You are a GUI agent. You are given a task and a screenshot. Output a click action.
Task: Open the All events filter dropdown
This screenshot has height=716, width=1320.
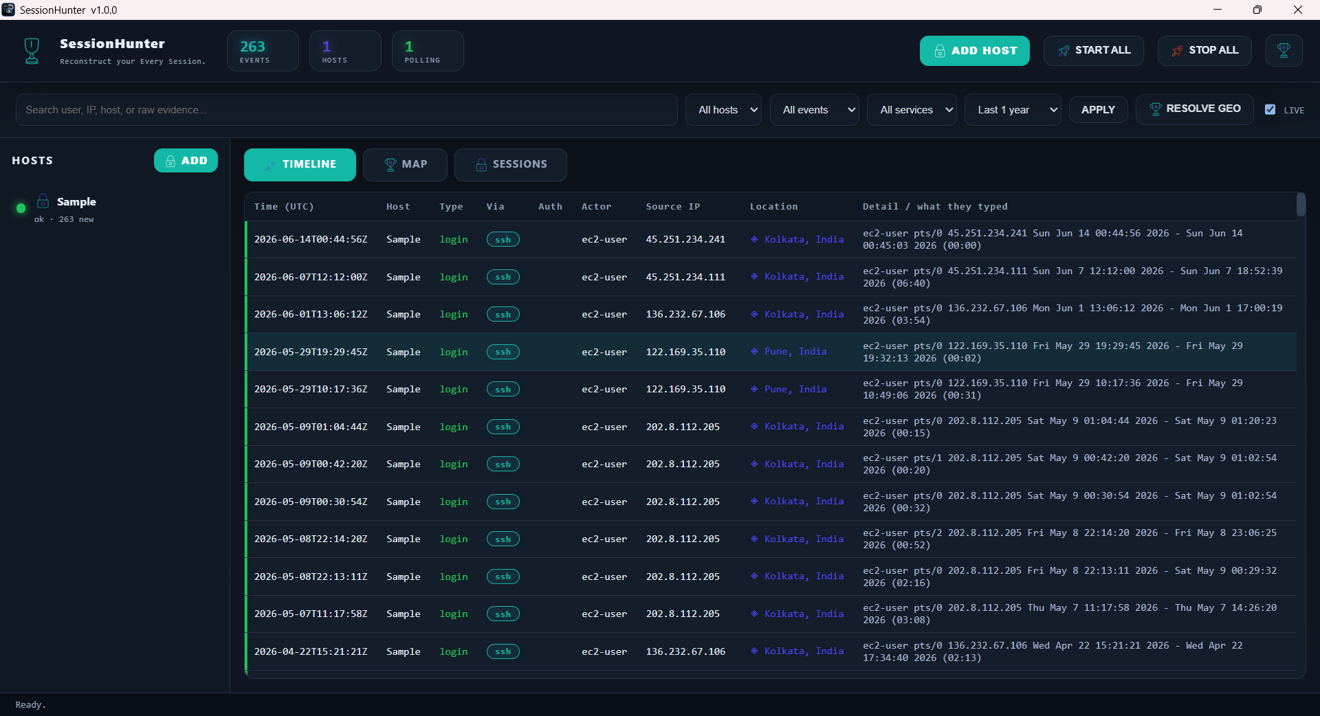815,110
